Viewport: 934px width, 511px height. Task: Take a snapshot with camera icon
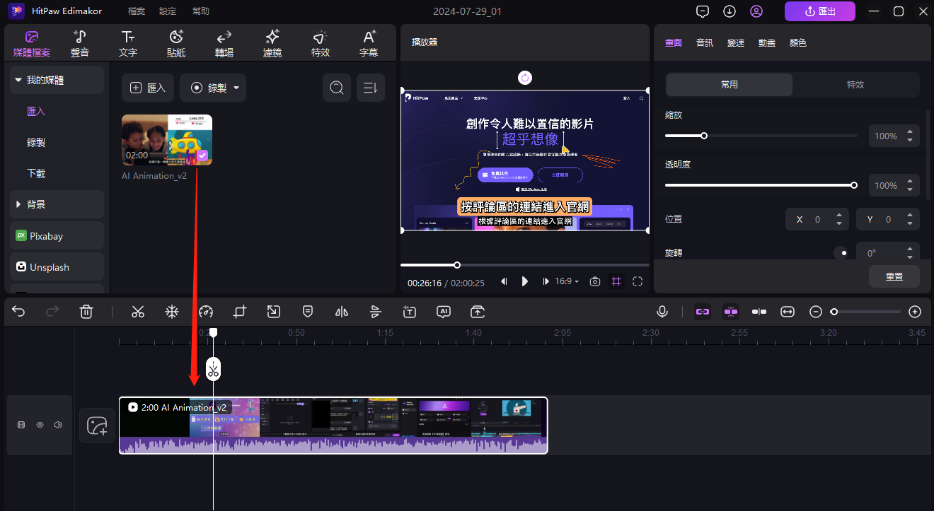click(595, 281)
